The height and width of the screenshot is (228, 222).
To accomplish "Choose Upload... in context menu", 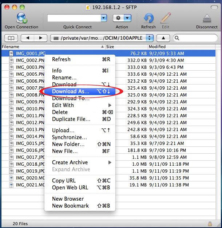I will 80,130.
